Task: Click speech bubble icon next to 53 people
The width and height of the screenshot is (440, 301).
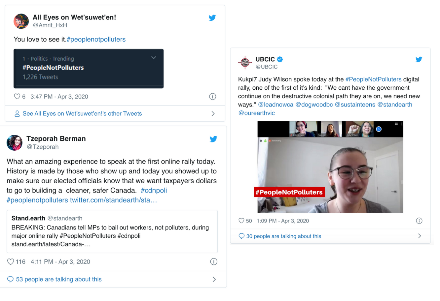Action: pyautogui.click(x=11, y=280)
